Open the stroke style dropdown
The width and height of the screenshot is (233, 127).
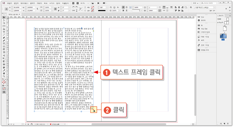(x=107, y=10)
